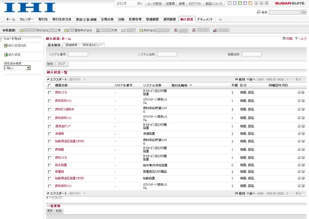Click the edit pencil icon for 減速機 row
Viewport: 309px width, 219px height.
pyautogui.click(x=299, y=134)
